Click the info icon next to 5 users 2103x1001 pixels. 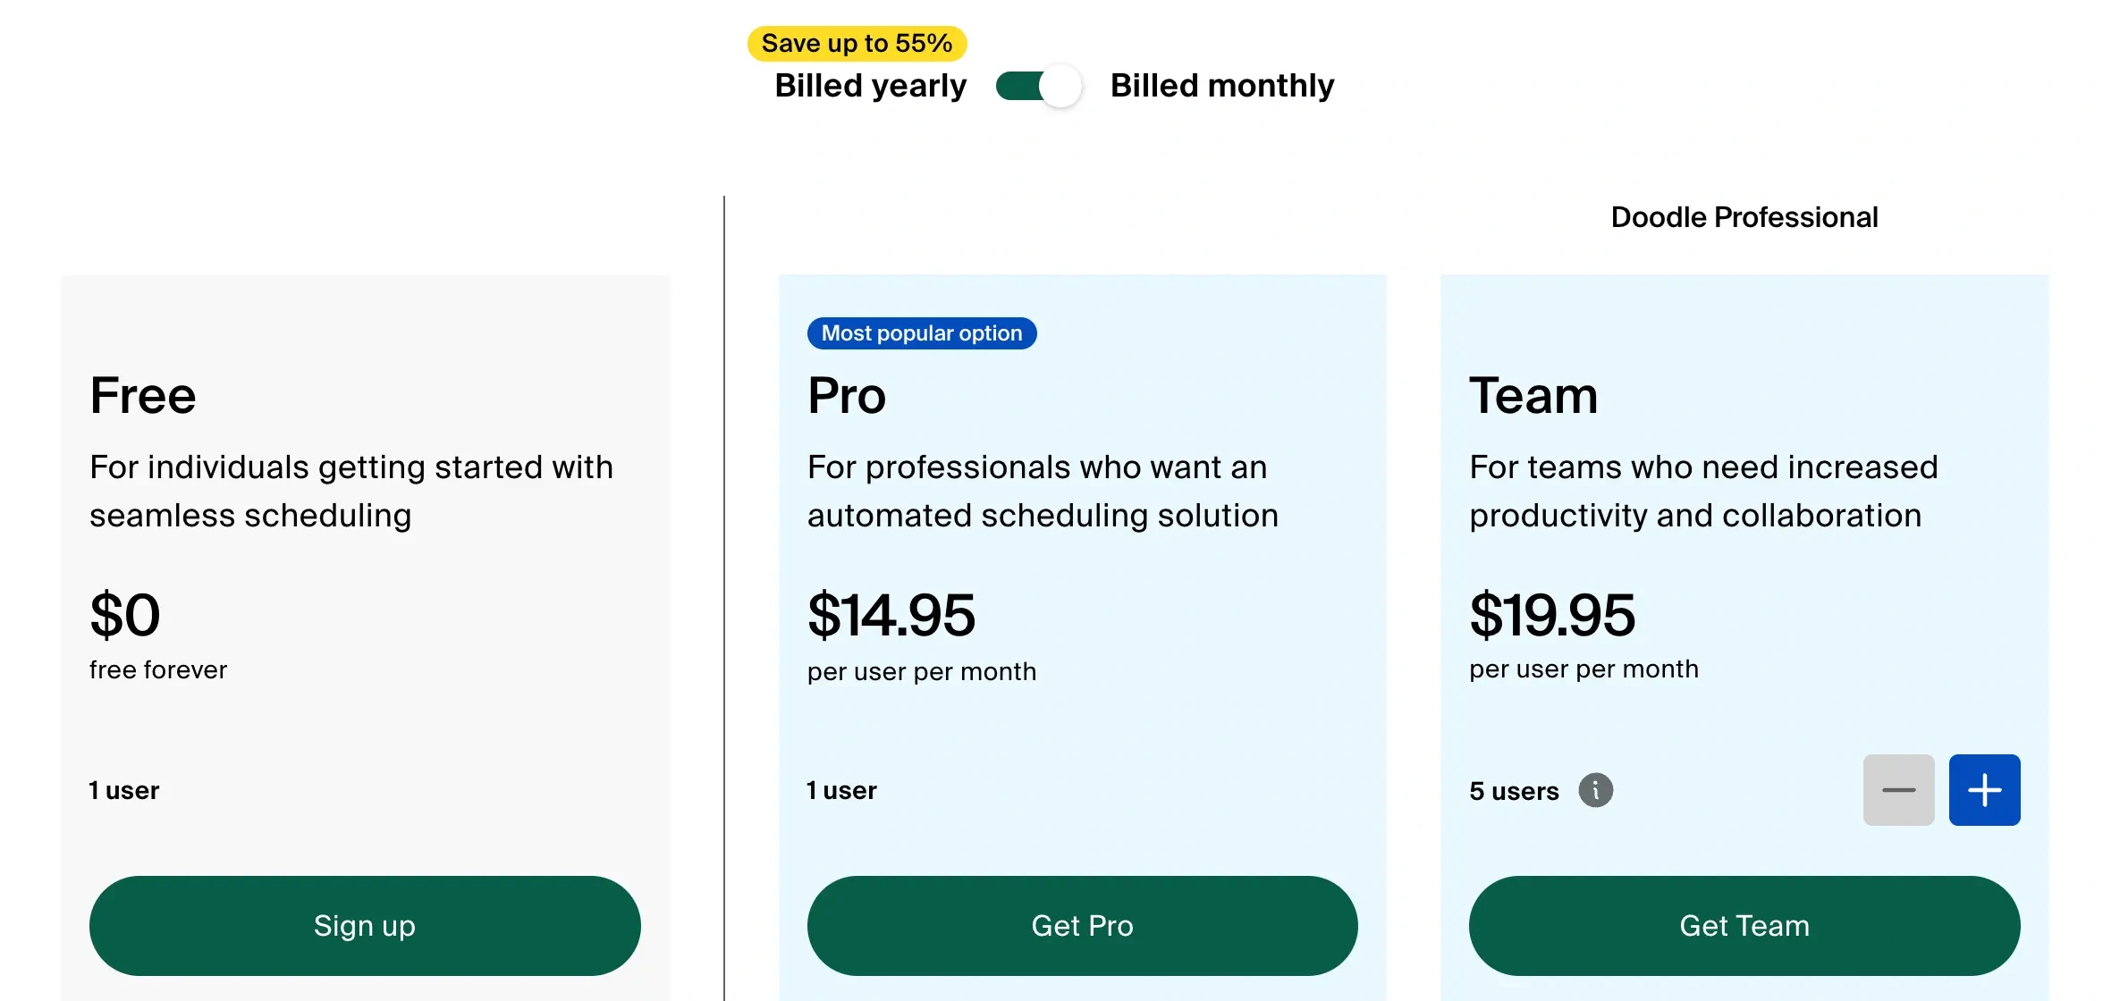(x=1597, y=789)
